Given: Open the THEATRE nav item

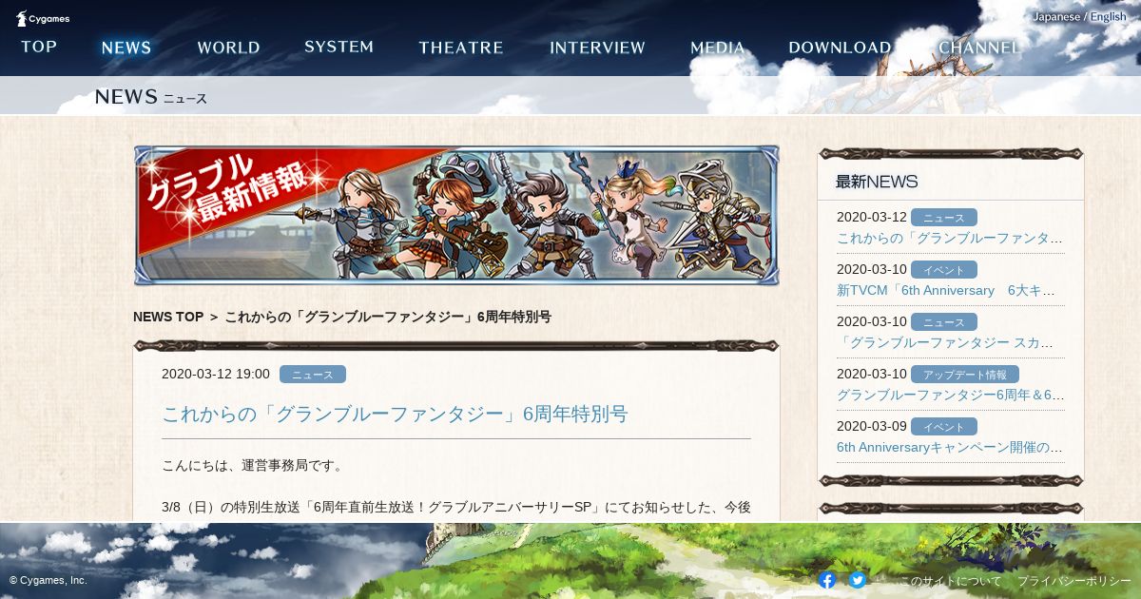Looking at the screenshot, I should click(461, 48).
